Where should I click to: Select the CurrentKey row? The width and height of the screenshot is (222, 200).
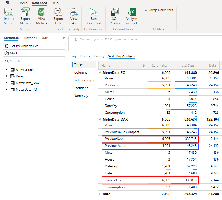(160, 180)
